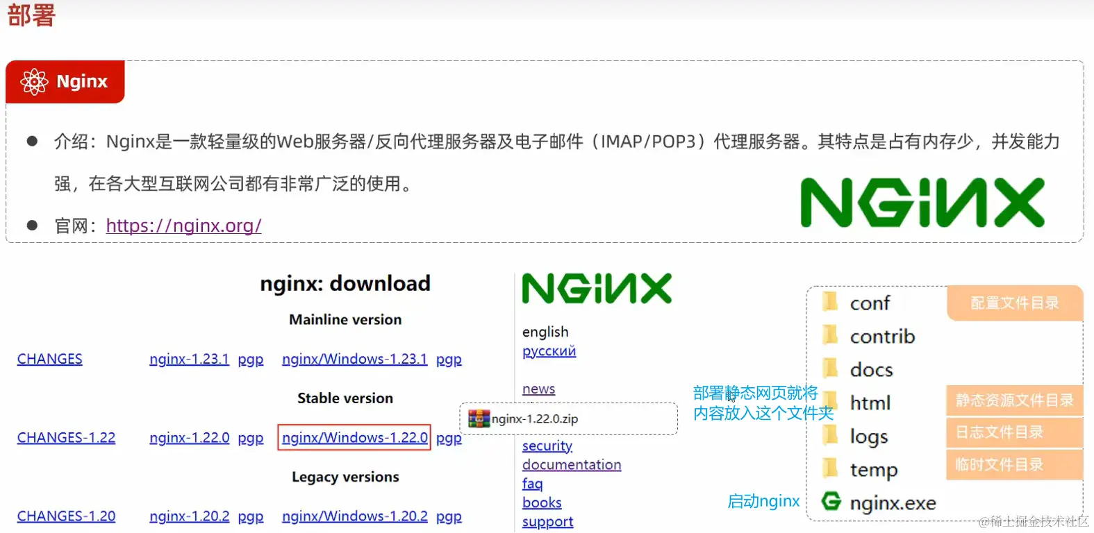Click the english language text
This screenshot has height=533, width=1094.
[x=545, y=332]
